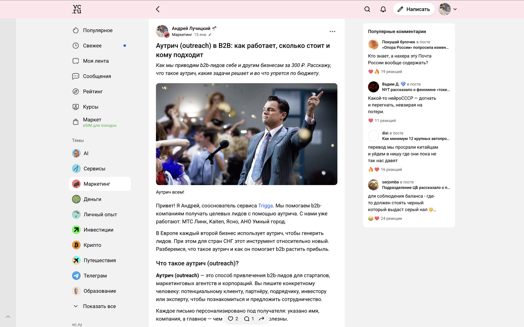The width and height of the screenshot is (524, 327).
Task: Select the Телеграм topic icon
Action: click(76, 276)
